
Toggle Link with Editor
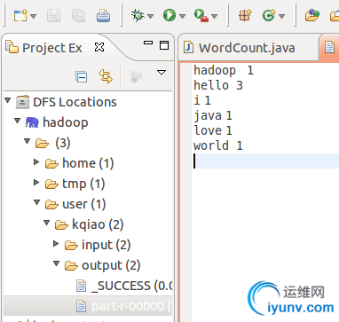click(106, 76)
